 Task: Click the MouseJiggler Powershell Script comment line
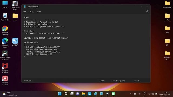41,22
